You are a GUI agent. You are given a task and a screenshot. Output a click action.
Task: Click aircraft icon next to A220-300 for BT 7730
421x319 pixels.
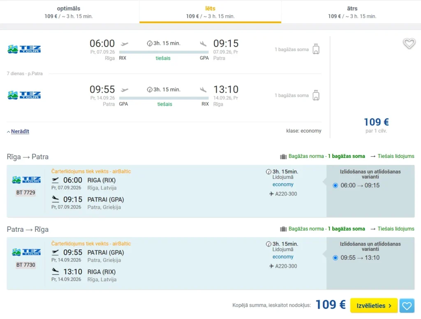(x=271, y=266)
